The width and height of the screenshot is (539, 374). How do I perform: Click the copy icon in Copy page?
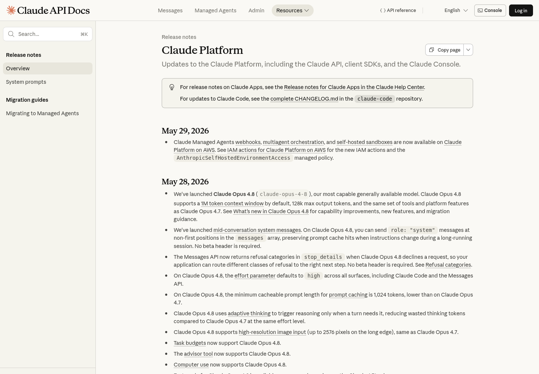pyautogui.click(x=432, y=50)
